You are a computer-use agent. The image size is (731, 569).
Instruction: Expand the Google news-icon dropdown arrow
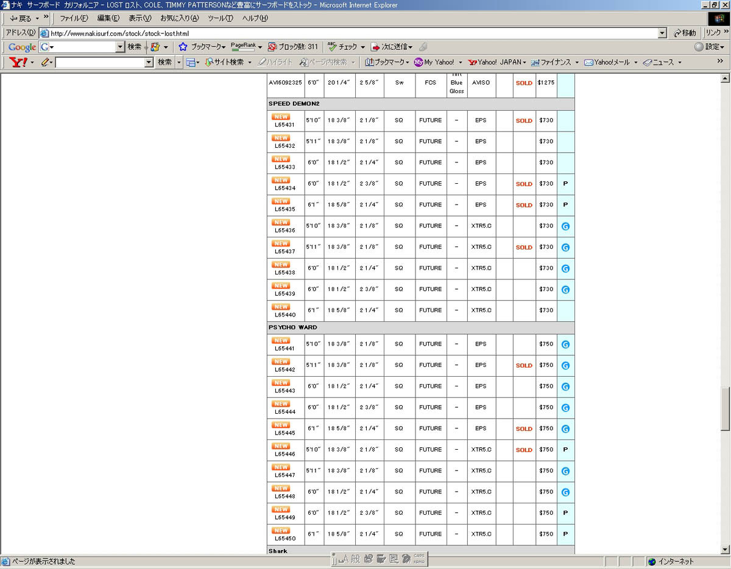(x=166, y=47)
